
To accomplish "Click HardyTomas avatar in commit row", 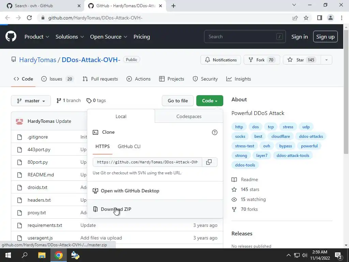I will pos(19,121).
